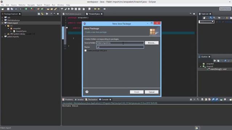The width and height of the screenshot is (232, 130).
Task: Open the Help menu
Action: [x=68, y=5]
